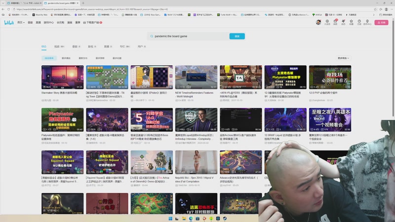Image resolution: width=395 pixels, height=222 pixels.
Task: Open 会员购 in the site header
Action: tap(60, 22)
